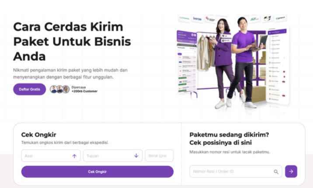The width and height of the screenshot is (313, 188).
Task: Click the magnifier icon in tracking field
Action: [276, 172]
